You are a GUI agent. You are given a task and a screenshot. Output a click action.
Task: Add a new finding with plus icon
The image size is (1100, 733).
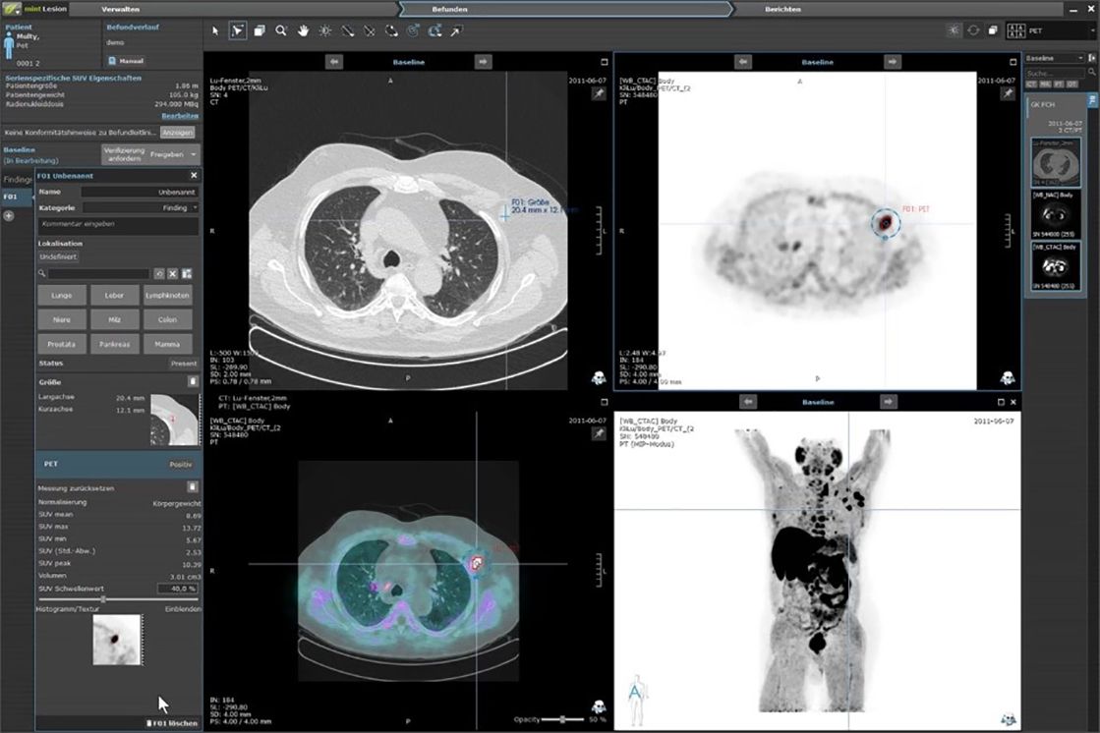[x=9, y=215]
